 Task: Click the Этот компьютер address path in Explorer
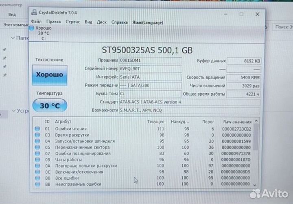pos(16,25)
